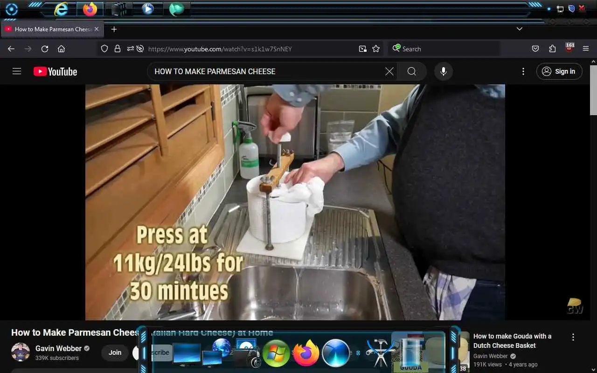This screenshot has width=597, height=373.
Task: Reload the current YouTube page
Action: [x=45, y=48]
